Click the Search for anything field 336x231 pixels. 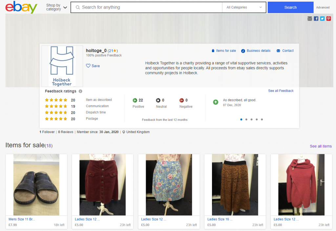point(147,7)
